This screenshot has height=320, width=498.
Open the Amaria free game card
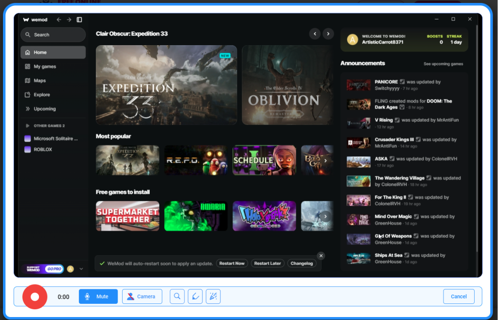coord(196,216)
